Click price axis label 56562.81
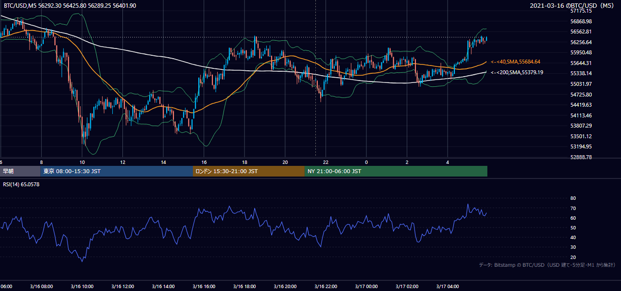This screenshot has width=621, height=291. point(581,32)
